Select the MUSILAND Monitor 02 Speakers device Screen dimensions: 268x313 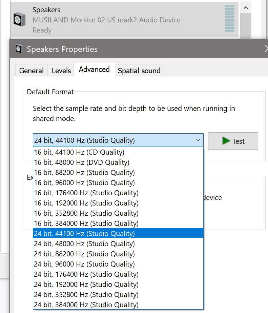(106, 20)
